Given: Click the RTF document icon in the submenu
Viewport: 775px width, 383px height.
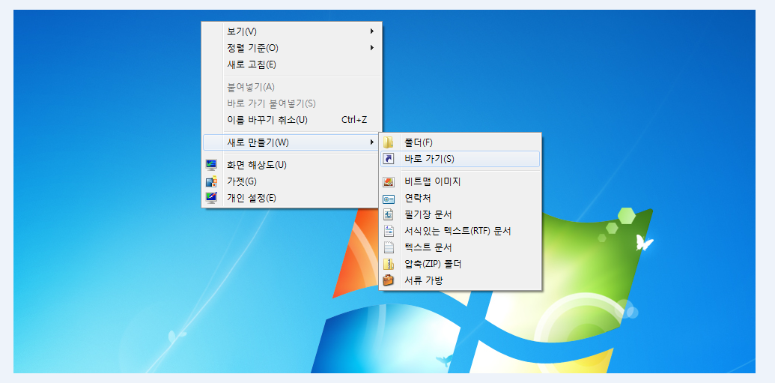Looking at the screenshot, I should coord(389,231).
